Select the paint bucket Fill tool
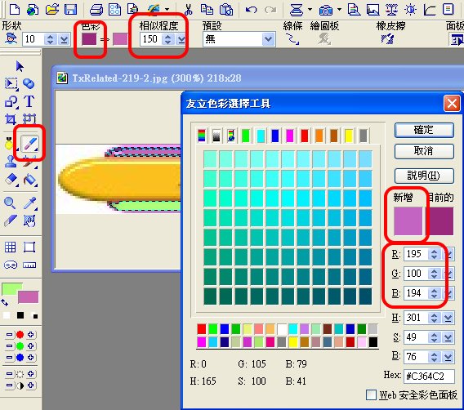 [29, 179]
